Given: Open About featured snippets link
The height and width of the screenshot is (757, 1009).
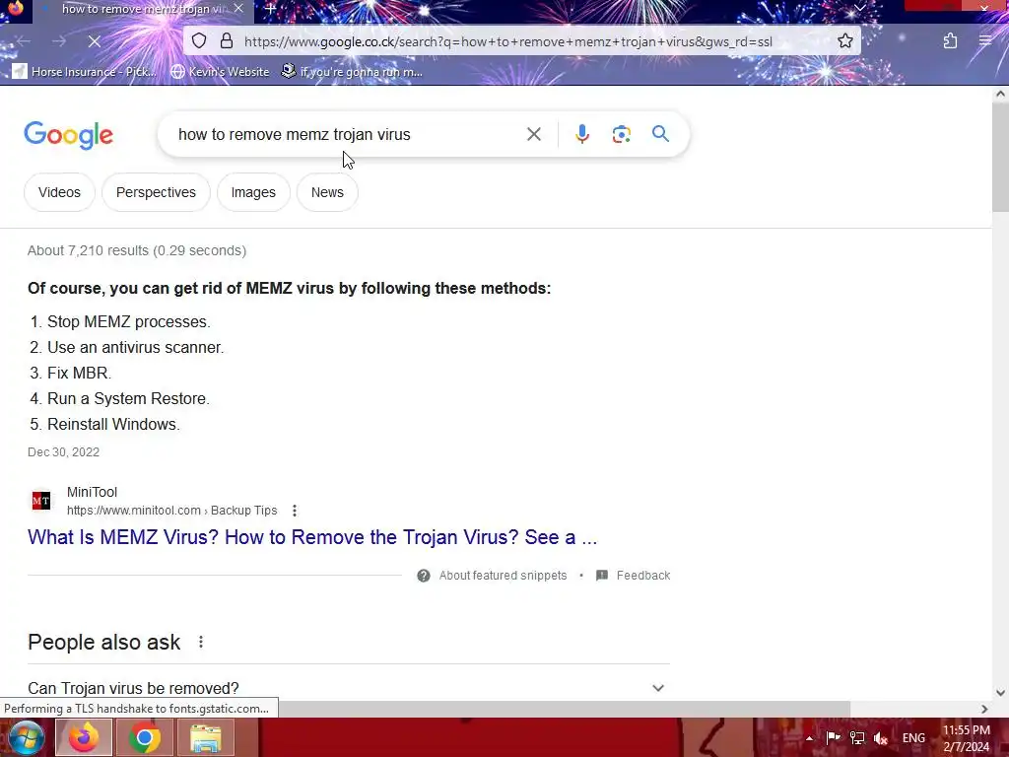Looking at the screenshot, I should [503, 576].
